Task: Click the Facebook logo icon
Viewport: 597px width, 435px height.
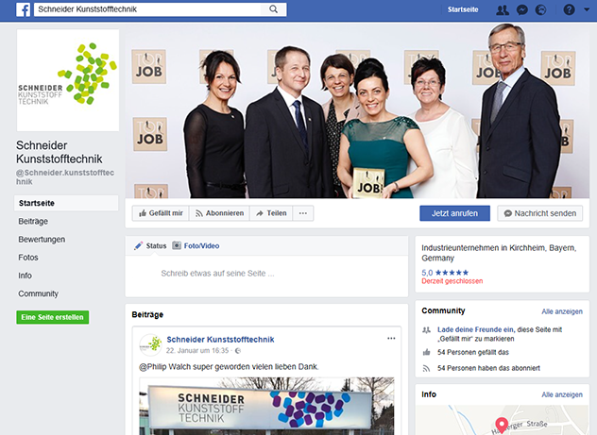Action: click(x=21, y=9)
